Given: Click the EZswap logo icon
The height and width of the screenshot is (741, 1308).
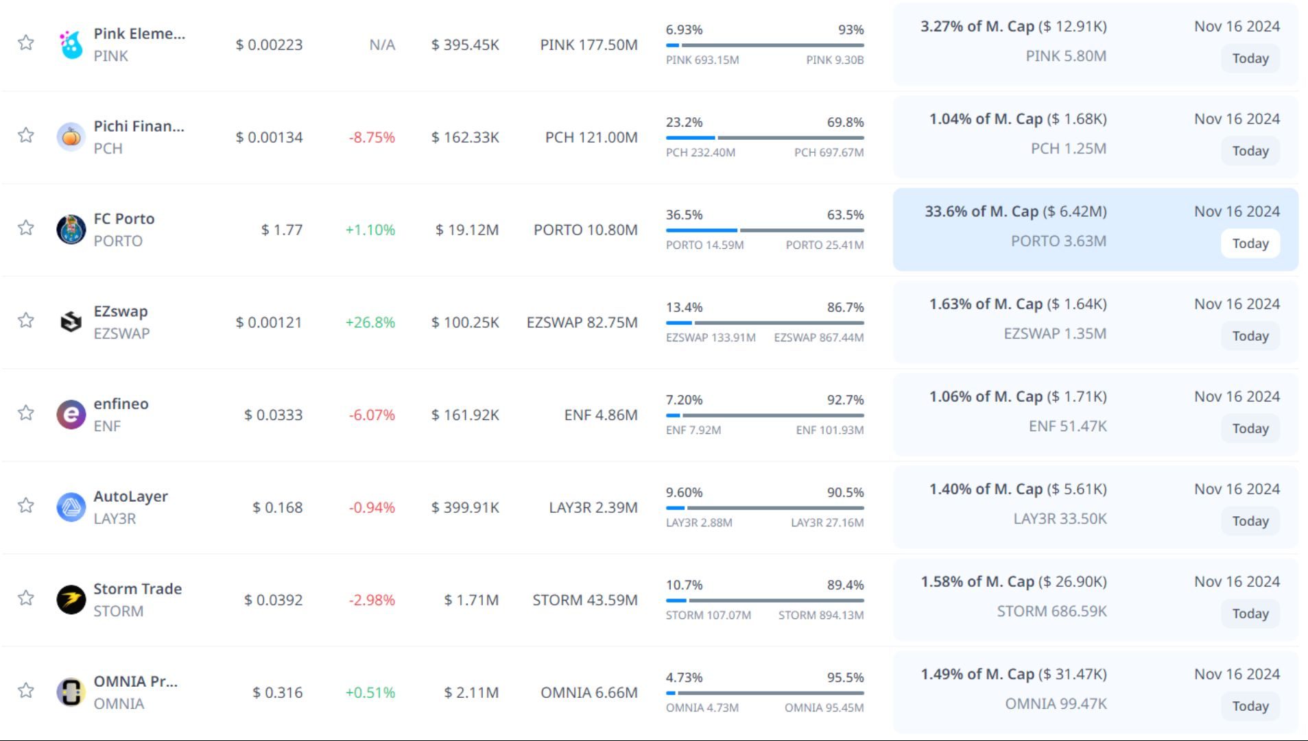Looking at the screenshot, I should (71, 321).
